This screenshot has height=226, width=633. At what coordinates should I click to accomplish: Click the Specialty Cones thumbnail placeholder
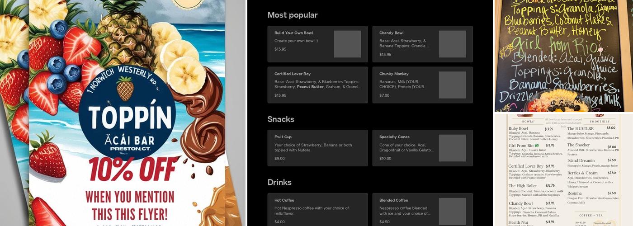click(452, 148)
